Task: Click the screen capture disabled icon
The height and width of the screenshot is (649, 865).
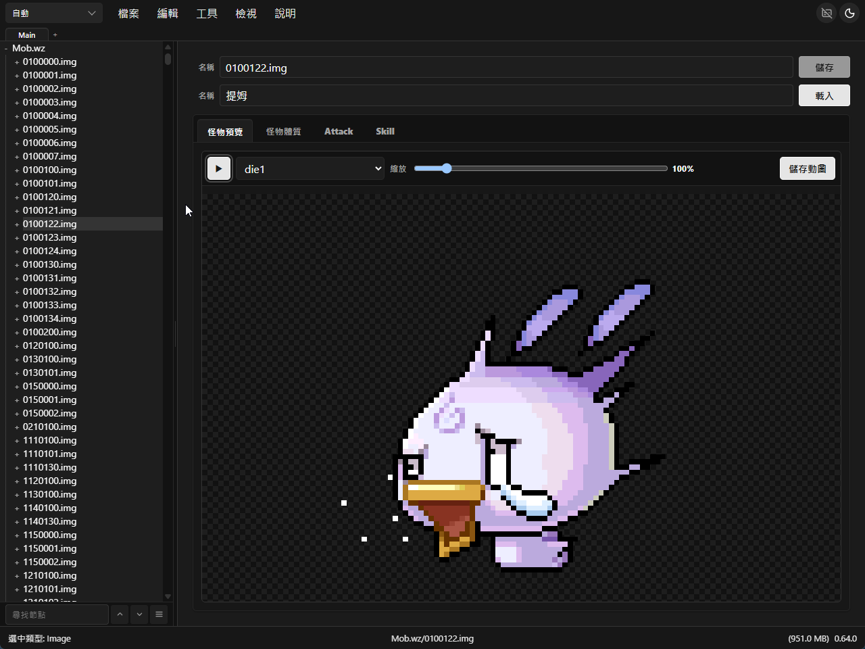Action: coord(826,13)
